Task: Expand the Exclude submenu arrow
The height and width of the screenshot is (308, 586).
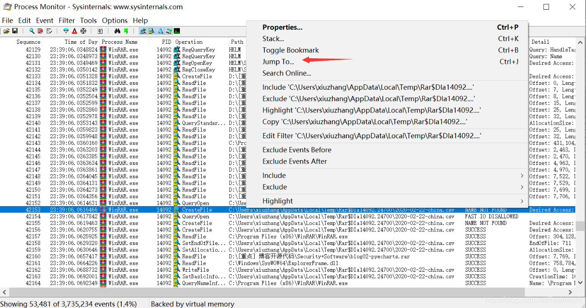Action: [522, 187]
